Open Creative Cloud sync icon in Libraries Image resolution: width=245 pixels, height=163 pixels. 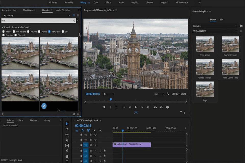[74, 114]
